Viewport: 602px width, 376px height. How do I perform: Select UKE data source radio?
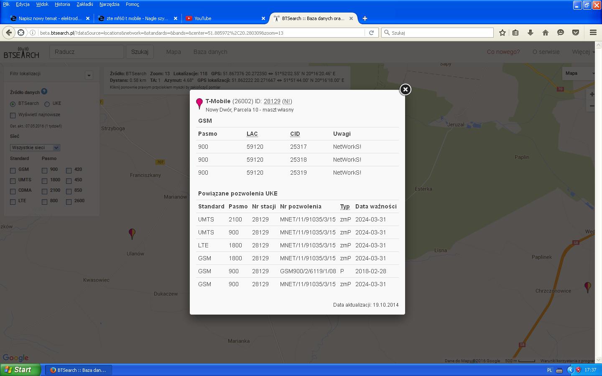point(47,104)
